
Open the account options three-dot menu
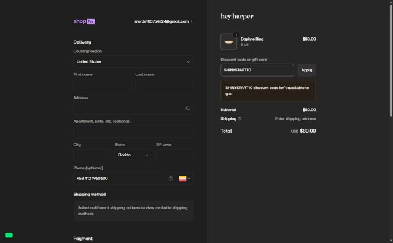tap(192, 22)
